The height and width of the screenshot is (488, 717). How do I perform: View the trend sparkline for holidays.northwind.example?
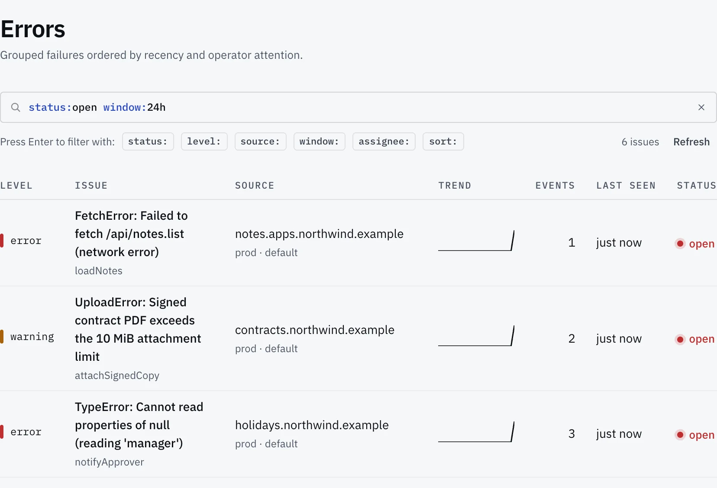click(476, 432)
